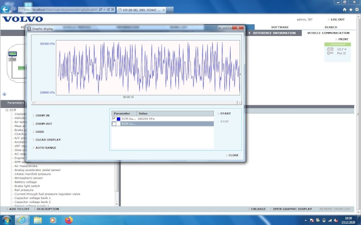Open Firefox from the Windows taskbar
This screenshot has width=361, height=225.
69,220
